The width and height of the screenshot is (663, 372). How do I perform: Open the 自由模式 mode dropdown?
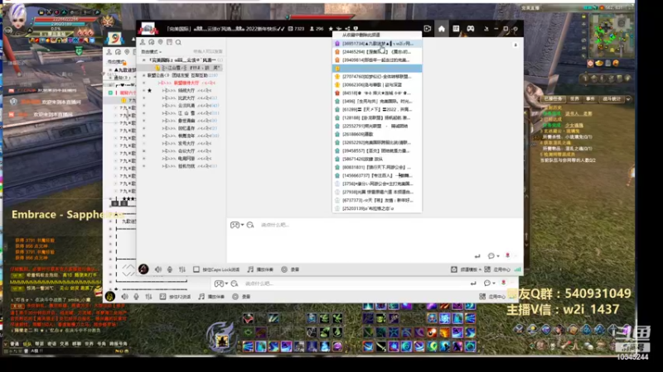(152, 51)
